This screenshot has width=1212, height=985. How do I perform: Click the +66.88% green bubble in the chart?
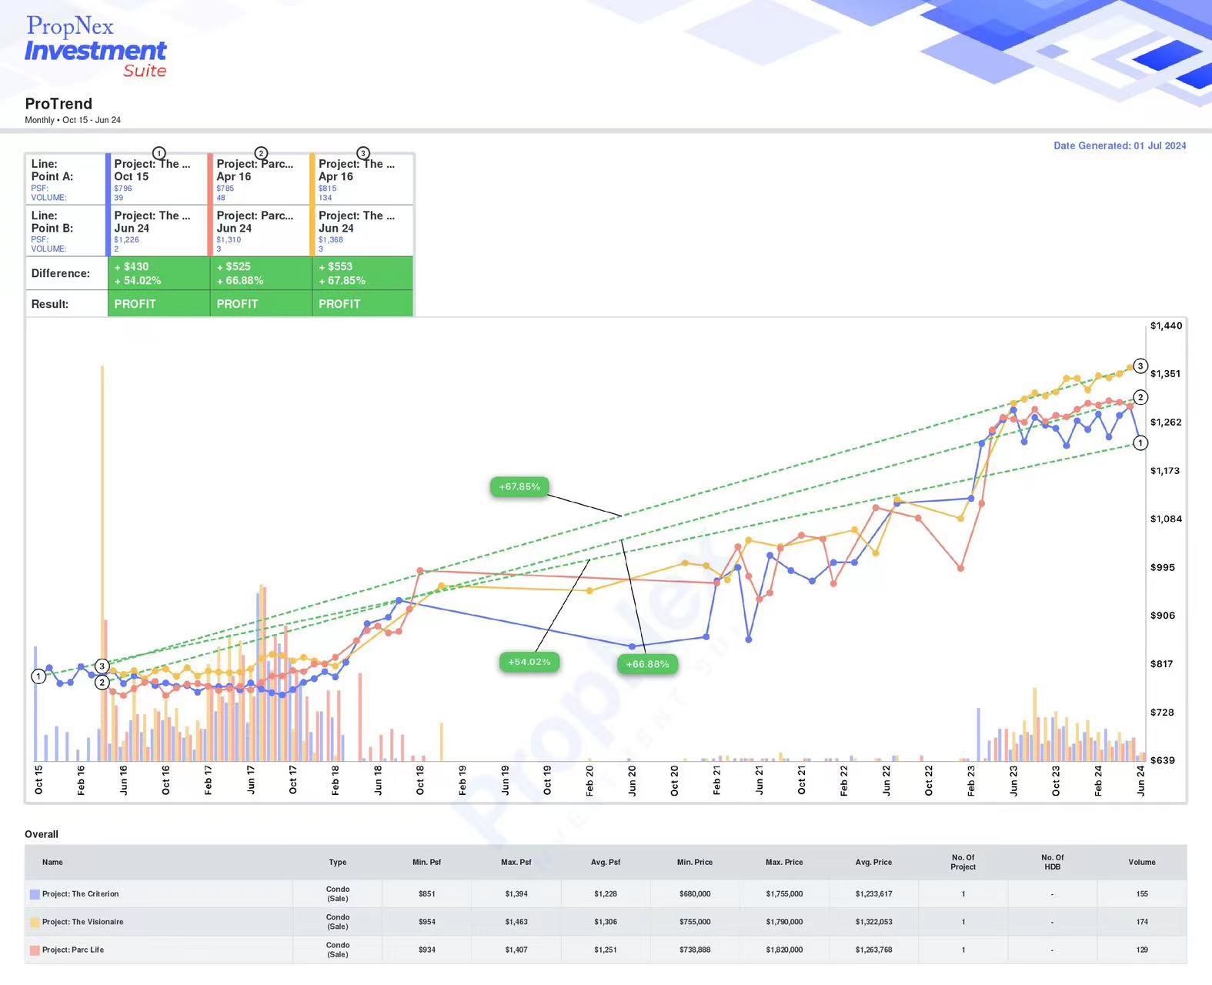pyautogui.click(x=647, y=664)
